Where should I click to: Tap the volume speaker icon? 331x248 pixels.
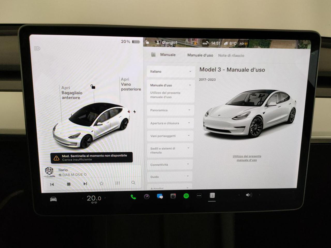(x=249, y=195)
